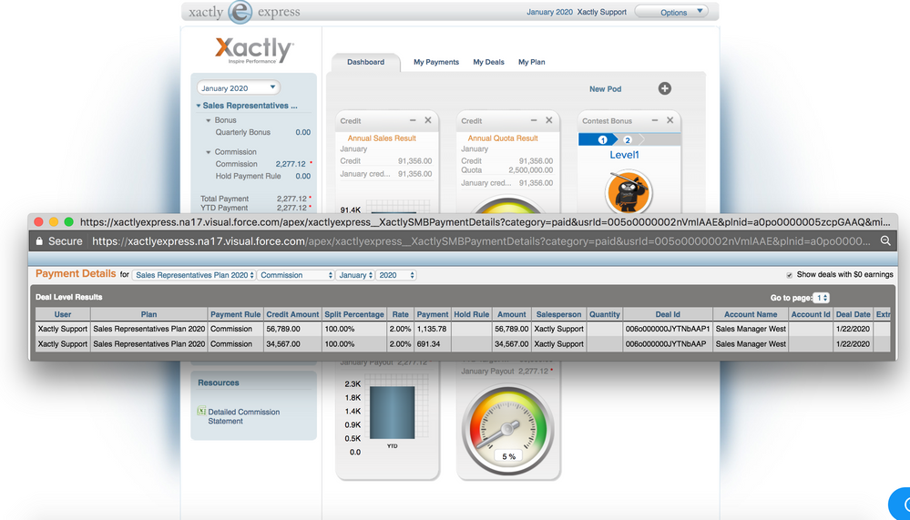Click the 5 % payout gauge dial
Screen dimensions: 910x520
click(x=509, y=431)
